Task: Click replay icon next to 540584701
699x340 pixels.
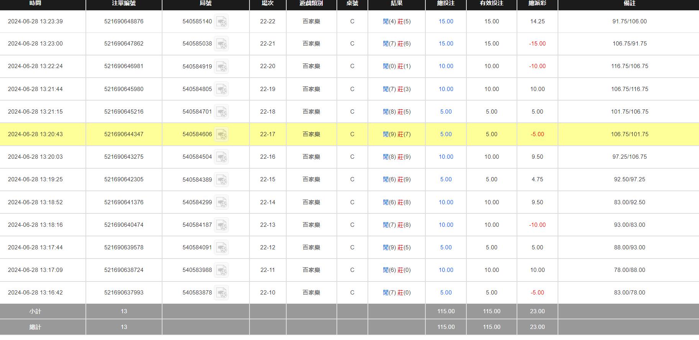Action: coord(221,112)
